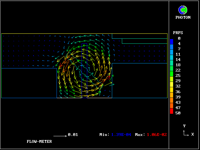Click the legend value 50
The height and width of the screenshot is (150, 200).
(178, 113)
